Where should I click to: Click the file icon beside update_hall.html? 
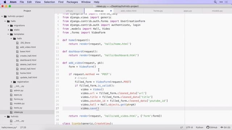[17, 77]
